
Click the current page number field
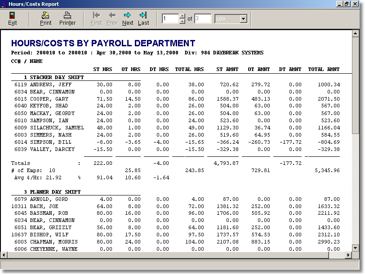pyautogui.click(x=170, y=18)
